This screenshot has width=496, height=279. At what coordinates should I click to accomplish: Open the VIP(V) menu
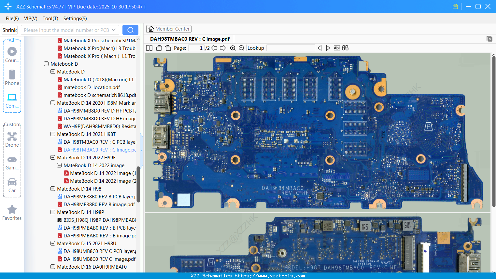(x=31, y=19)
